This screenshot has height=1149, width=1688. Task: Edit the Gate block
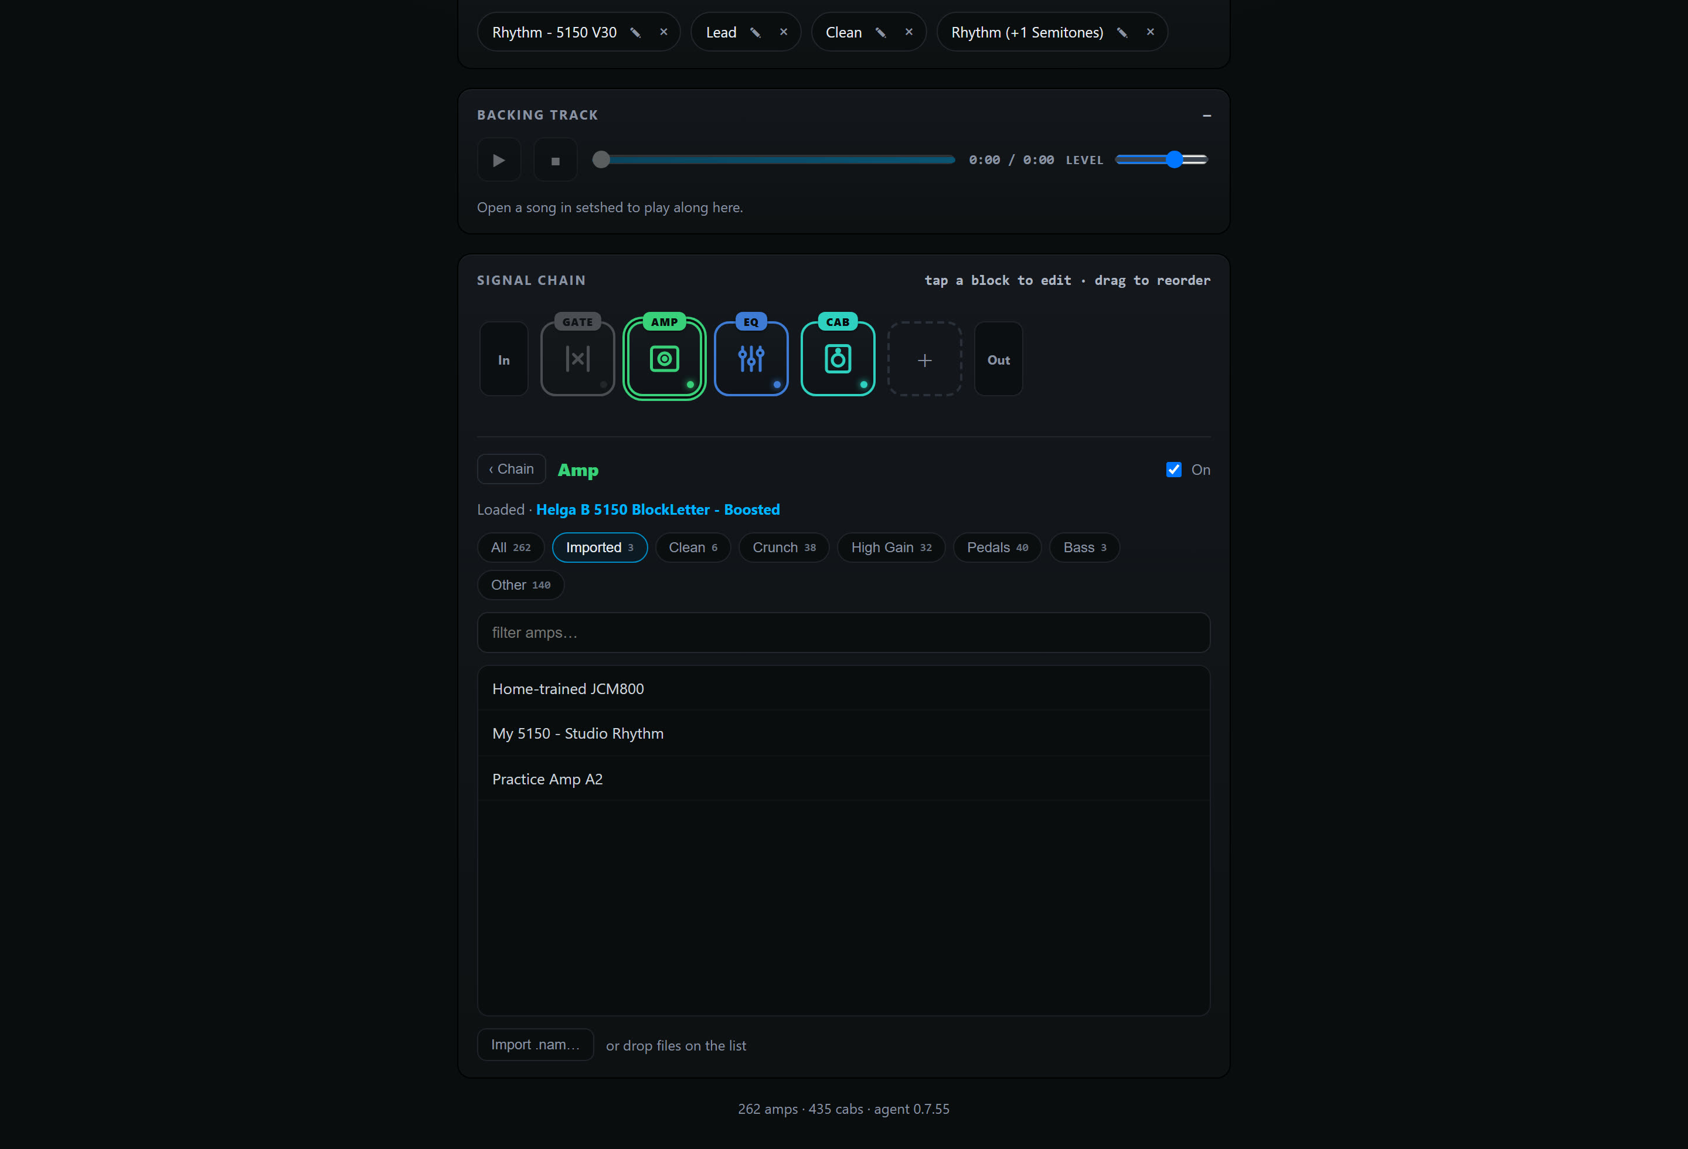tap(577, 359)
